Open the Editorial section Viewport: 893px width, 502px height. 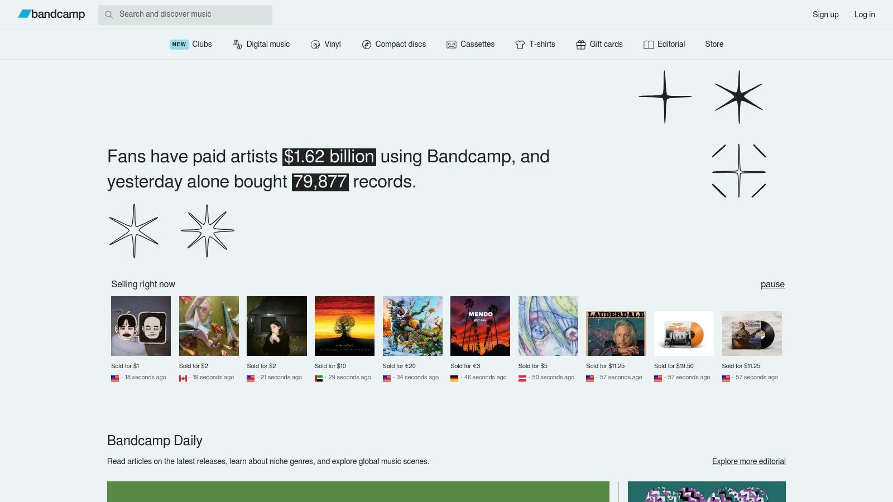[671, 44]
